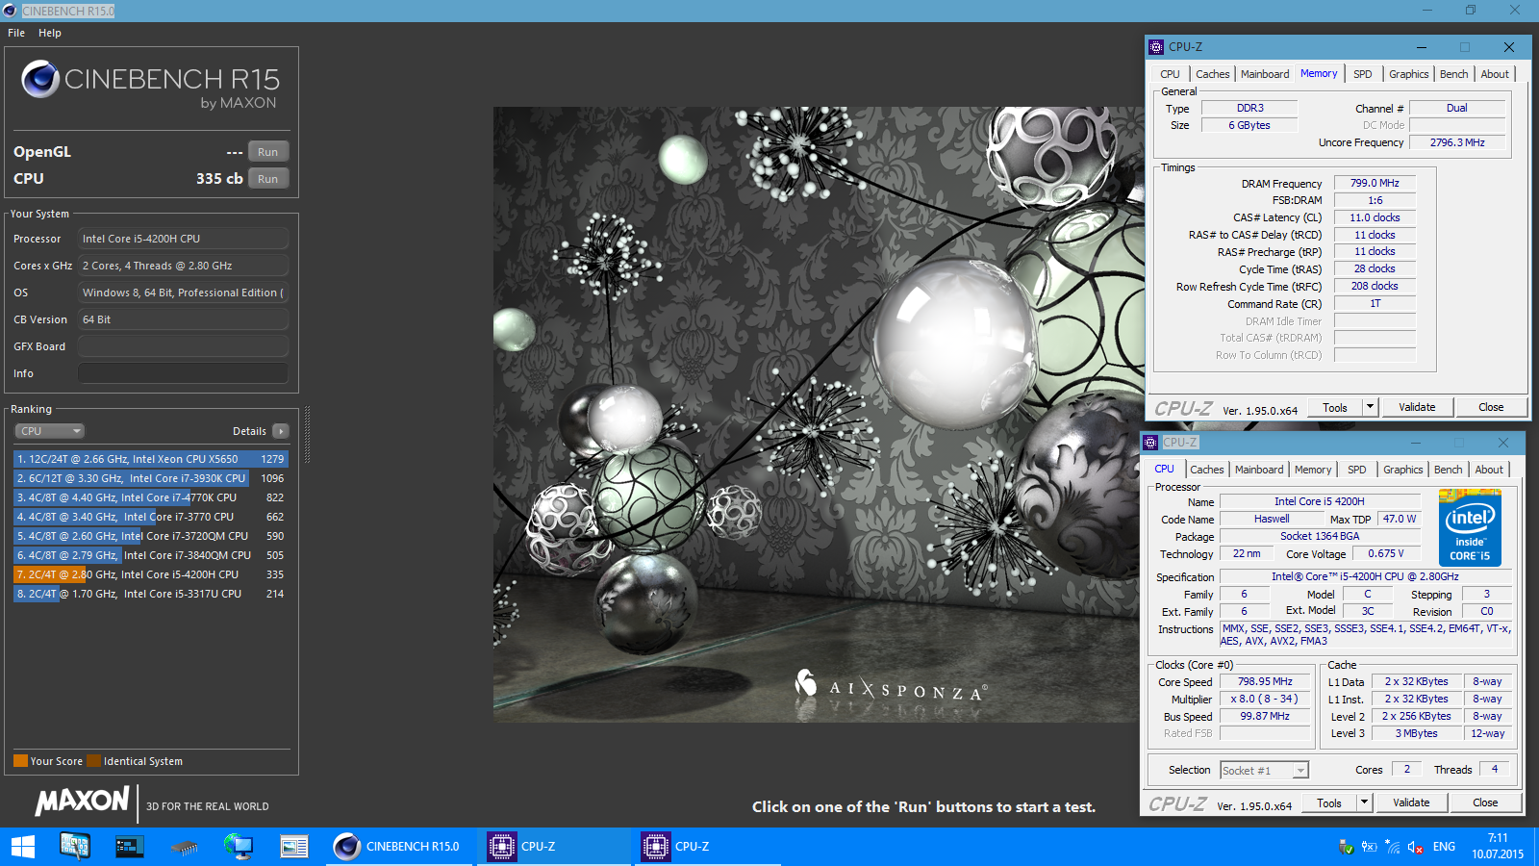The width and height of the screenshot is (1539, 866).
Task: Click the Core Speed value 798.95 MHz
Action: point(1265,681)
